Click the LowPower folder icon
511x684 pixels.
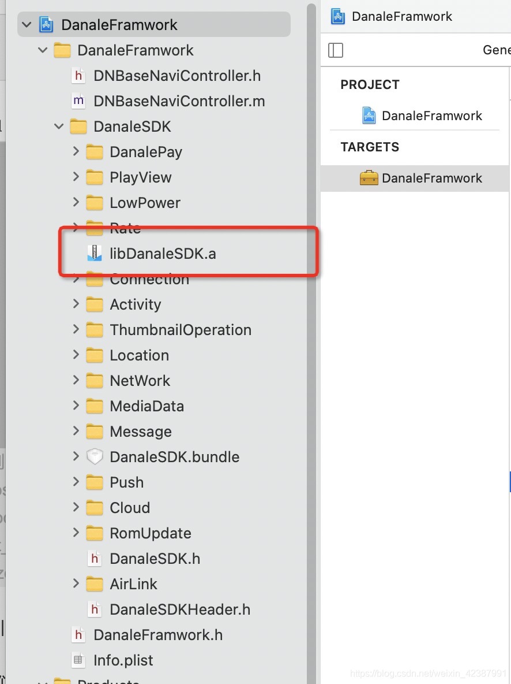[x=95, y=202]
